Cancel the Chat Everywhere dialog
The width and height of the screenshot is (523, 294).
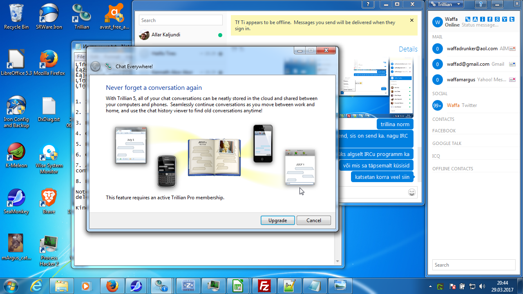pyautogui.click(x=314, y=220)
